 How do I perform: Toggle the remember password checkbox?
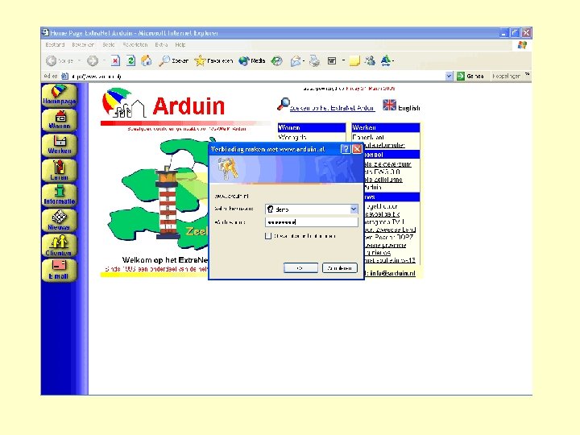tap(268, 236)
